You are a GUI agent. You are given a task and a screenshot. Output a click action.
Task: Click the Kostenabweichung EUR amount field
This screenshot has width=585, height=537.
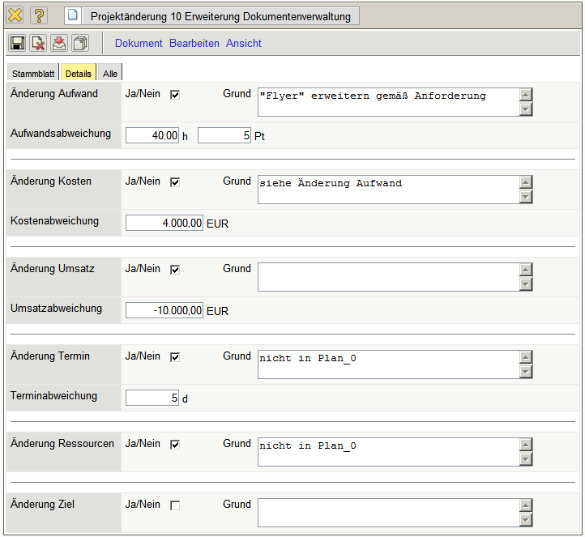point(164,223)
